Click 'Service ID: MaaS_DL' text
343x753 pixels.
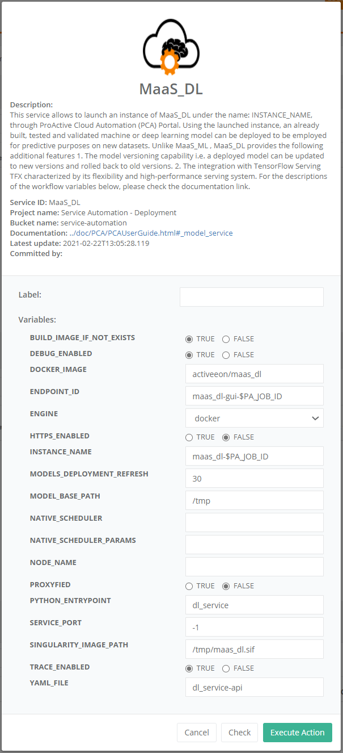[x=45, y=202]
